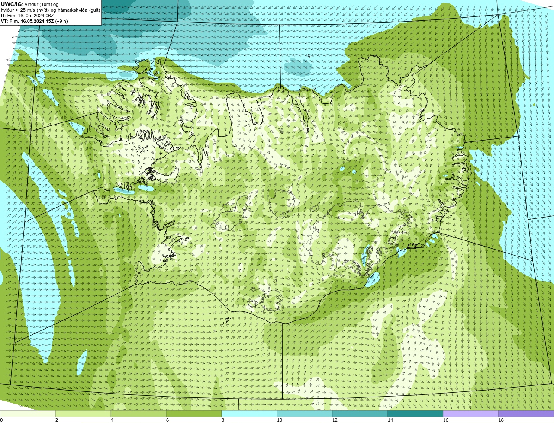Click the legend scale value '6'
This screenshot has width=554, height=423.
point(167,420)
